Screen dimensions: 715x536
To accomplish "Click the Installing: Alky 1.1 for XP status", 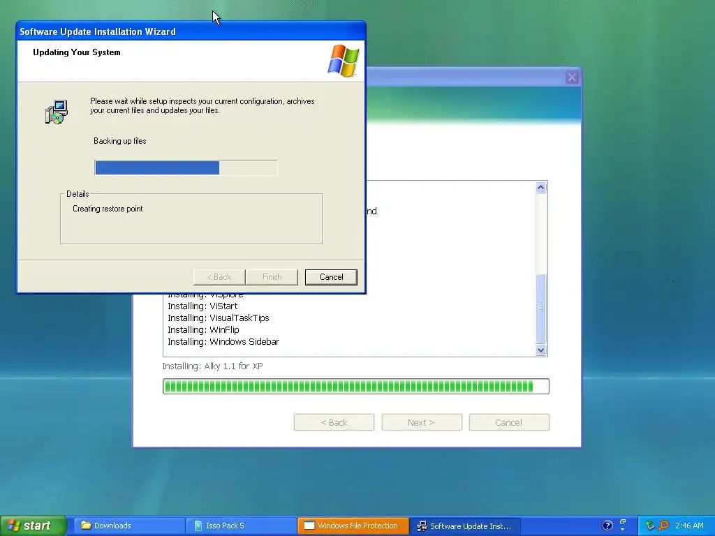I will pyautogui.click(x=212, y=366).
